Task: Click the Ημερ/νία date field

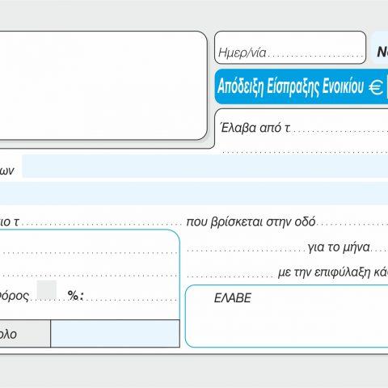Action: coord(290,48)
